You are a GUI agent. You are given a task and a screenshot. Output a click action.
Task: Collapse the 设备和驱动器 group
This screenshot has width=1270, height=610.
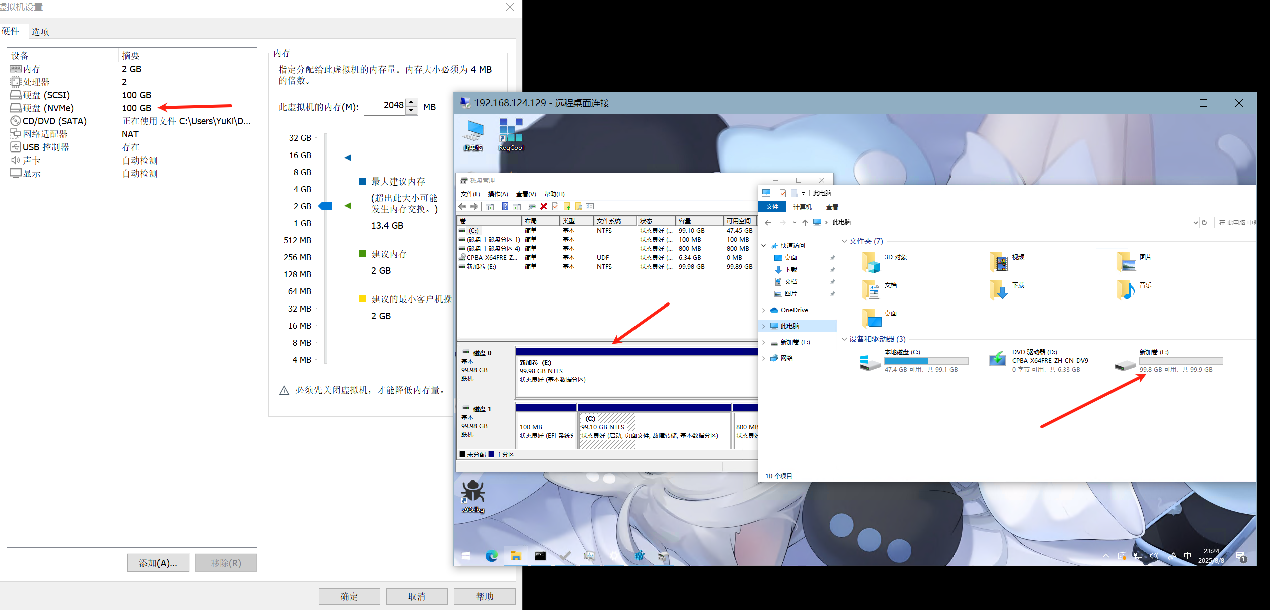click(x=844, y=339)
